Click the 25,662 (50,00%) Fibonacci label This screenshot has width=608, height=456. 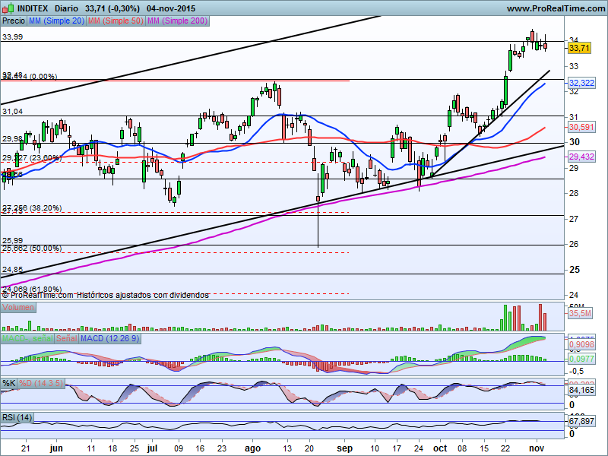point(32,249)
